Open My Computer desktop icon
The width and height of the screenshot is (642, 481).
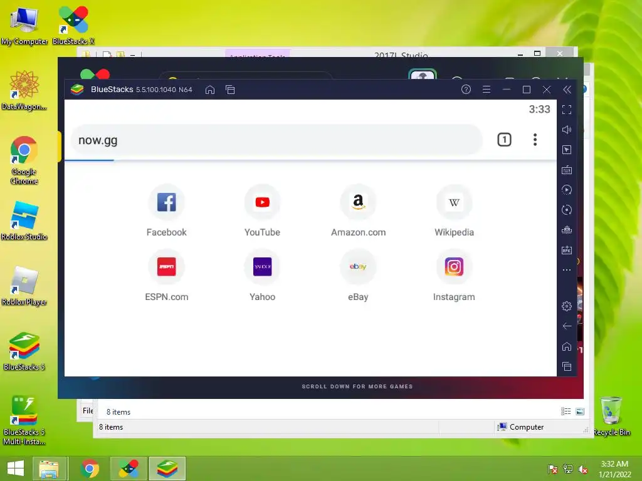point(24,25)
